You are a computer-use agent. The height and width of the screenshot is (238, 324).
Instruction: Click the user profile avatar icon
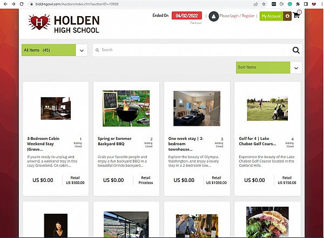(213, 16)
